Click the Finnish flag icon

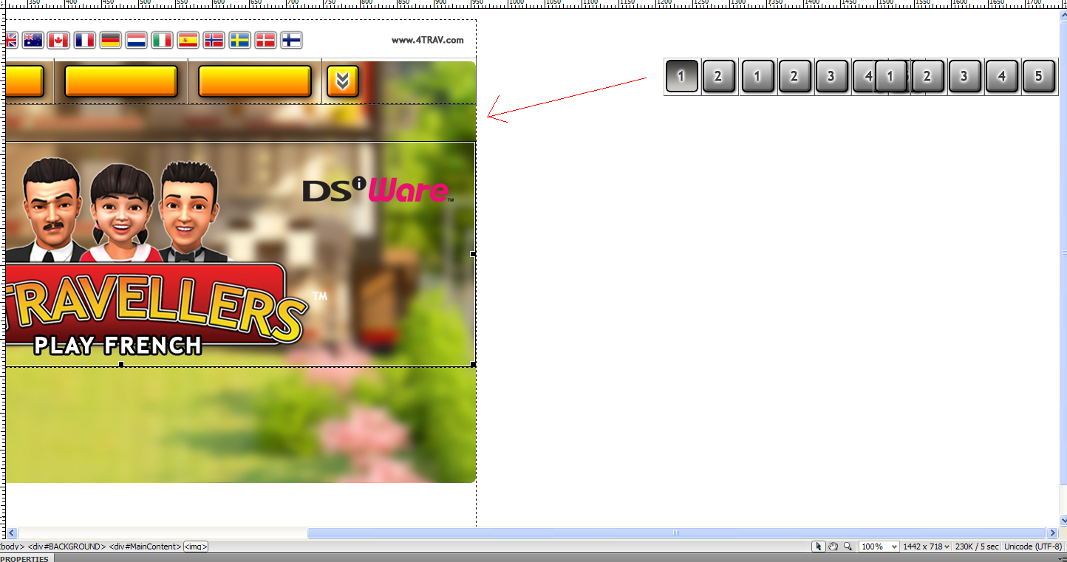(291, 40)
